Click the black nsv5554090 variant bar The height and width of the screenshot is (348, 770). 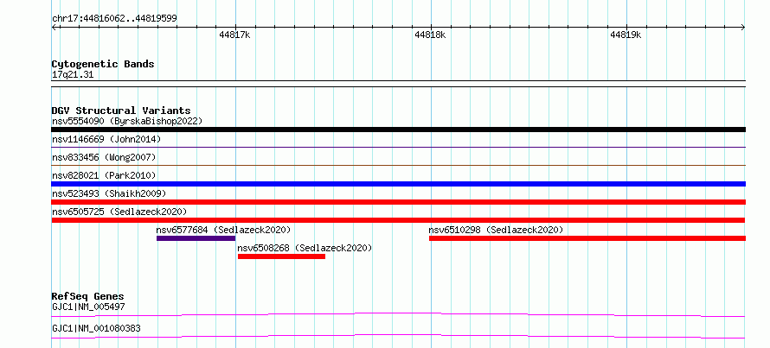click(x=398, y=130)
